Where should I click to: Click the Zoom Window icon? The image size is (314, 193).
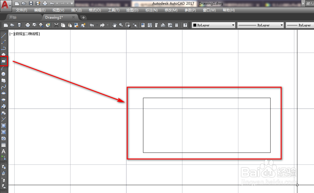pyautogui.click(x=128, y=25)
